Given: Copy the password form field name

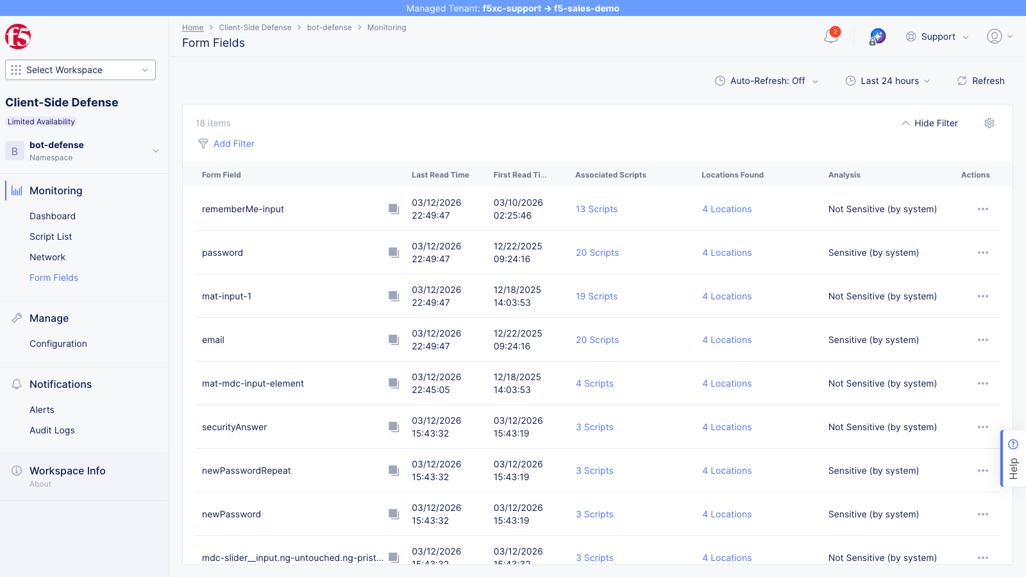Looking at the screenshot, I should point(394,253).
